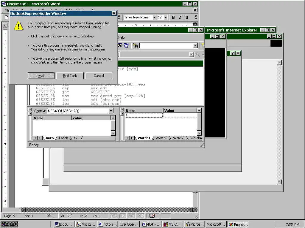Select the Watch2 tab
The image size is (305, 228).
point(161,138)
